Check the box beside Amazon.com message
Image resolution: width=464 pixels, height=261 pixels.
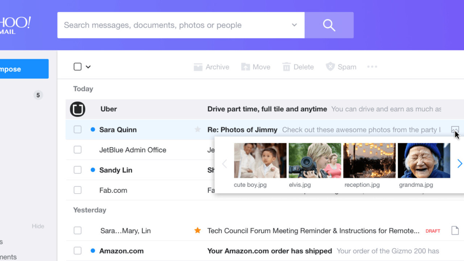78,250
